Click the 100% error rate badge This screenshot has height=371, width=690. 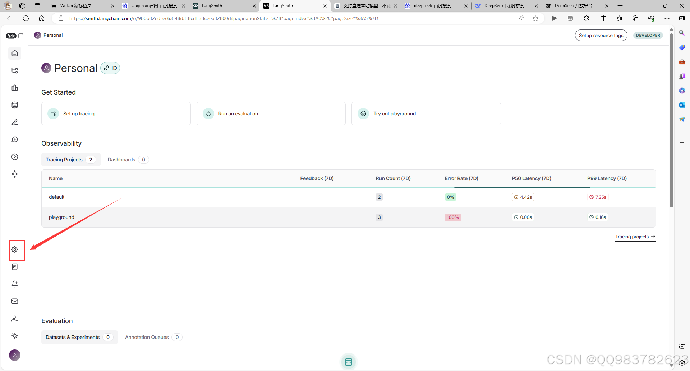pos(453,217)
